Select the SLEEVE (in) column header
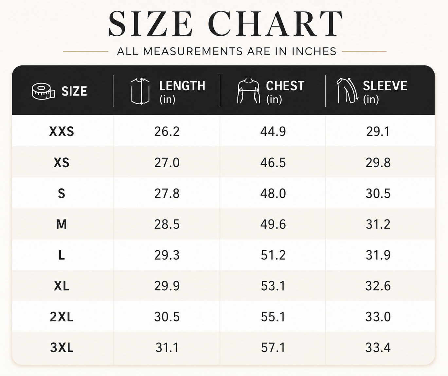 coord(385,91)
